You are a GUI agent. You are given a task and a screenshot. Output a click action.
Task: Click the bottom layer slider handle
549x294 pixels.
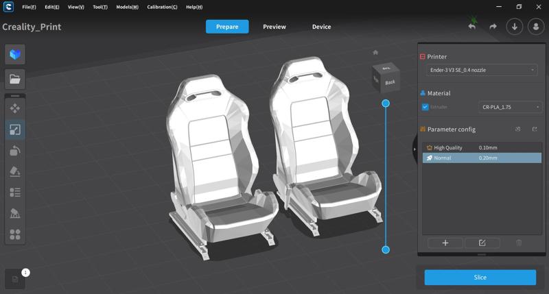[386, 249]
